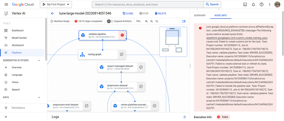
Task: Expand the Logs panel
Action: 185,117
